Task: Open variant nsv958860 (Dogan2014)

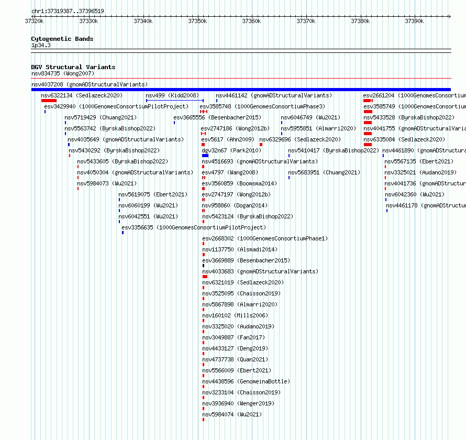Action: [235, 205]
